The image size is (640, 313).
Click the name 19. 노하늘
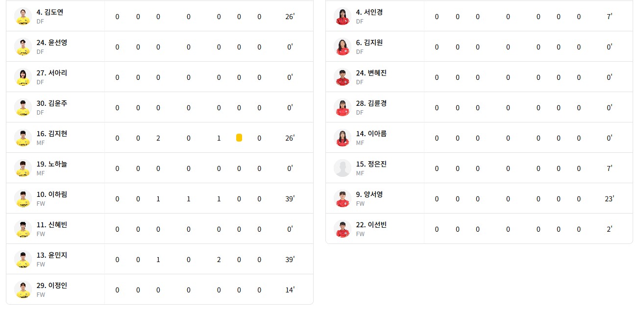click(x=51, y=164)
